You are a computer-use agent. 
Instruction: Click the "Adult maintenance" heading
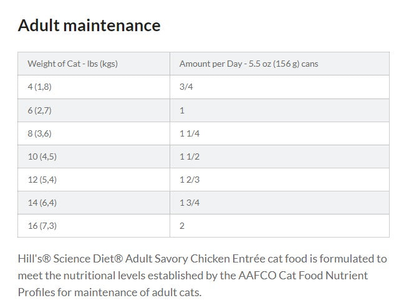coord(89,26)
